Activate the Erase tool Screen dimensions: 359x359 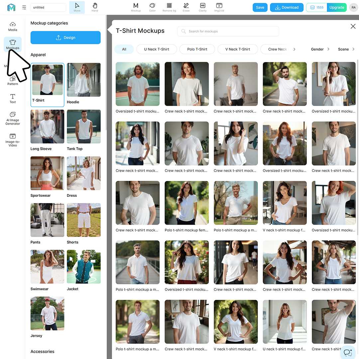coord(186,7)
